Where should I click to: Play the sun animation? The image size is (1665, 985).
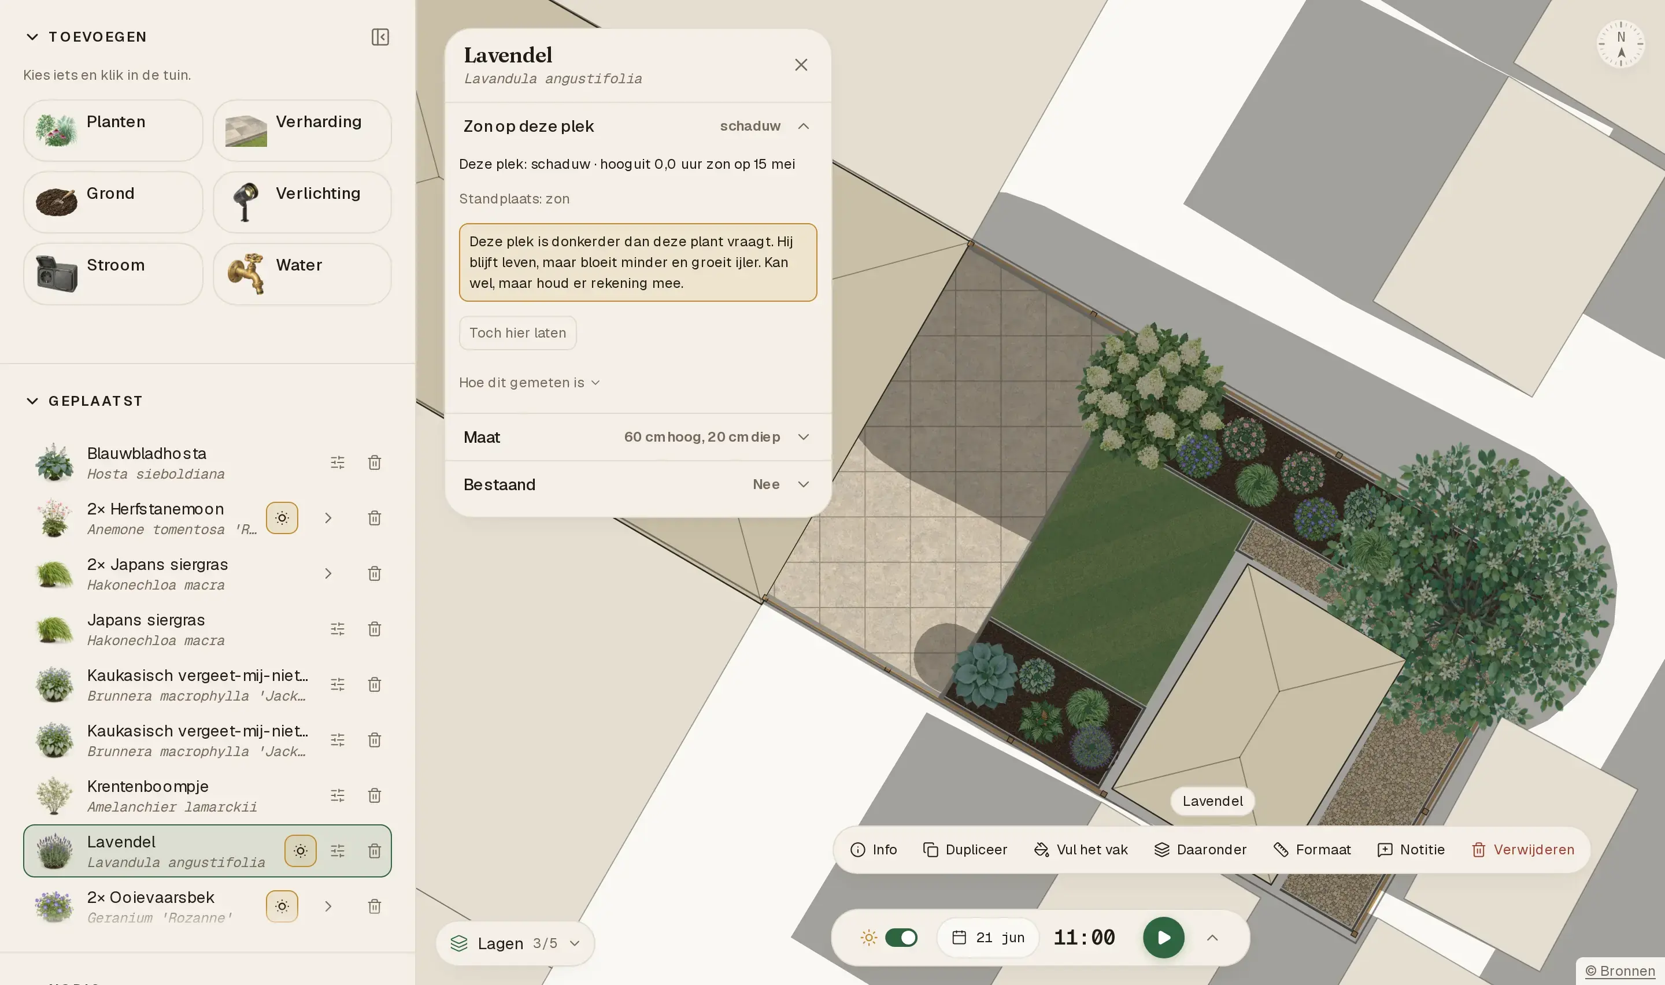tap(1163, 937)
